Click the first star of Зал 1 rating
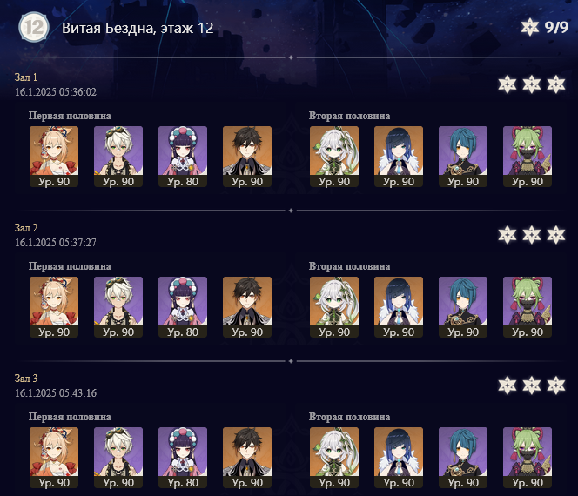The width and height of the screenshot is (578, 496). [x=507, y=84]
